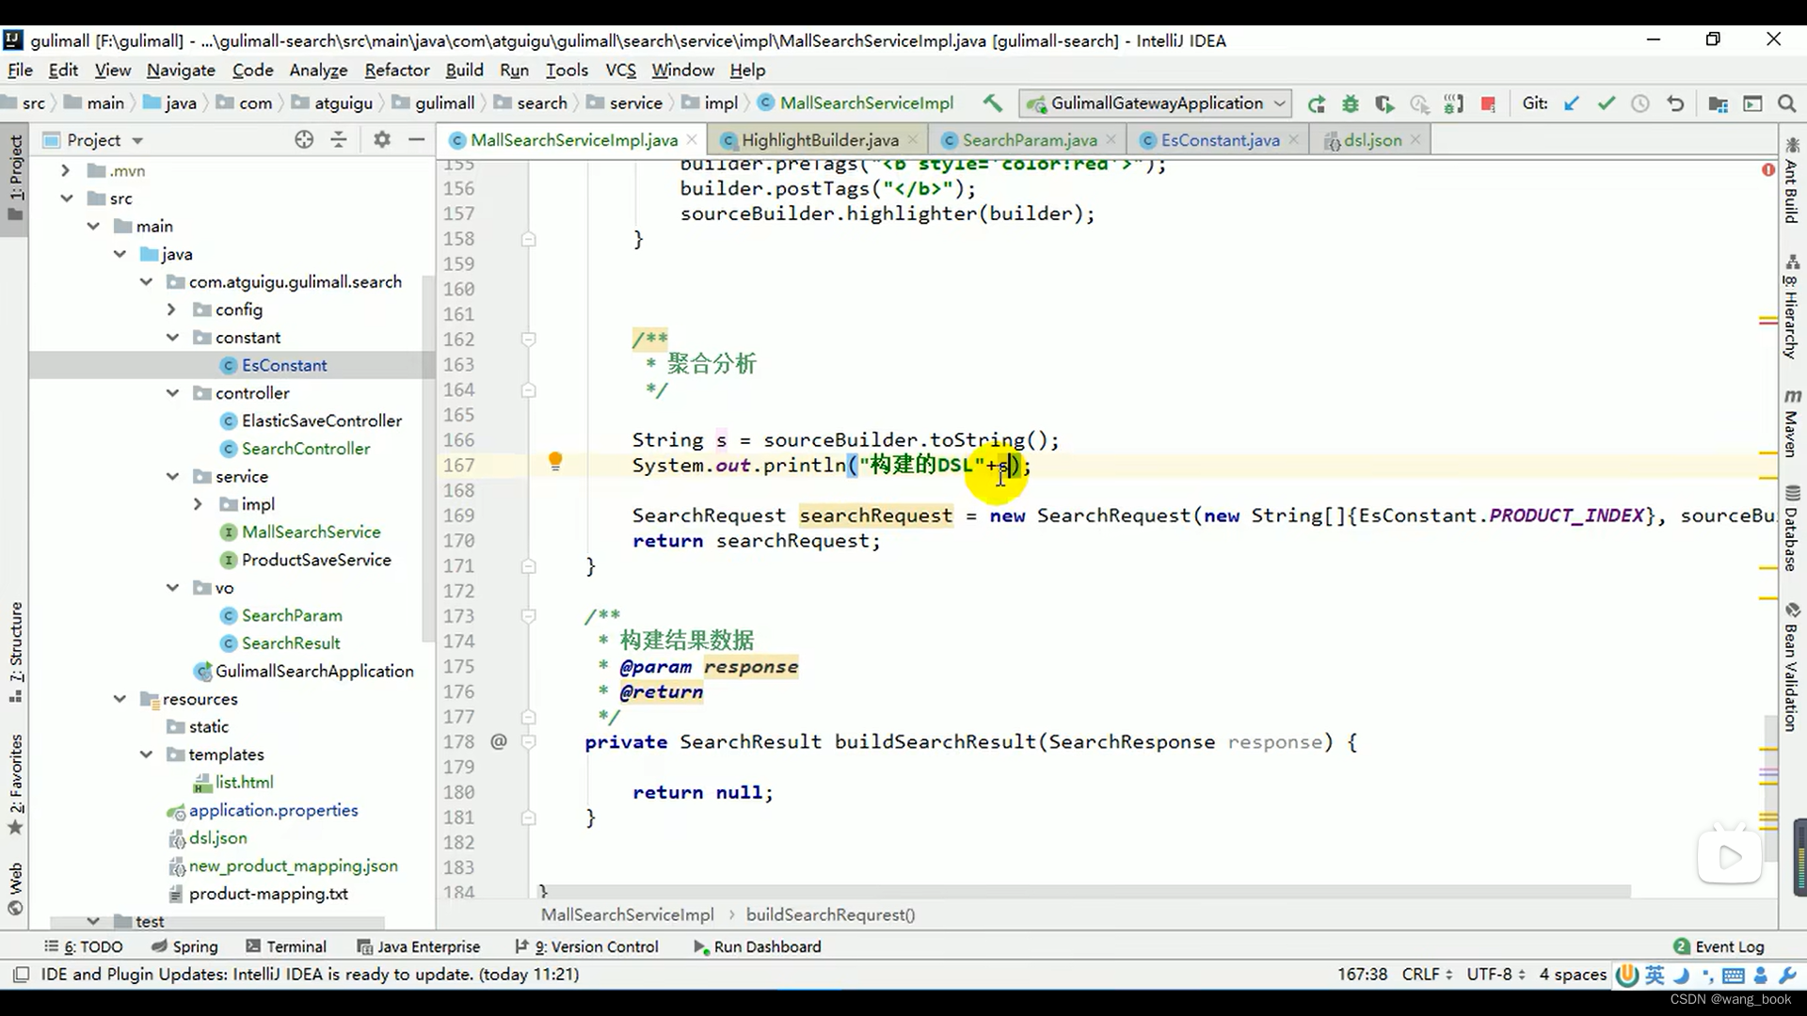The width and height of the screenshot is (1807, 1016).
Task: Click the yellow intention lightbulb icon
Action: pos(555,461)
